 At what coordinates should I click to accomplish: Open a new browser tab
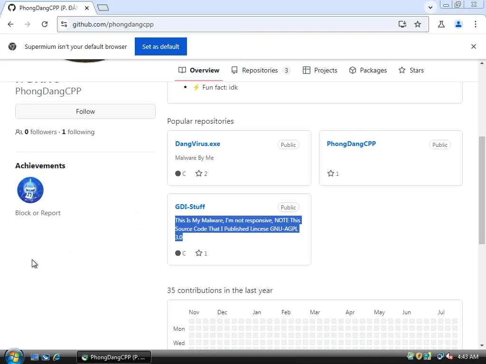coord(103,8)
